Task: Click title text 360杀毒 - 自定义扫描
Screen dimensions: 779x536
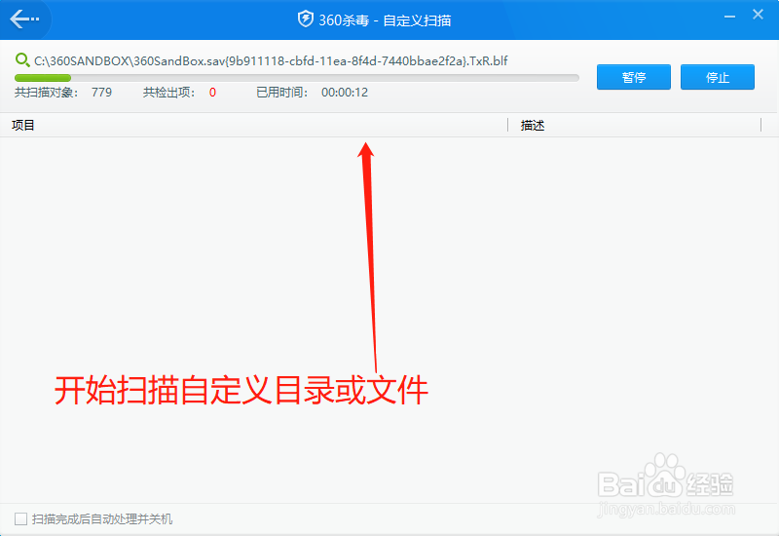Action: coord(385,20)
